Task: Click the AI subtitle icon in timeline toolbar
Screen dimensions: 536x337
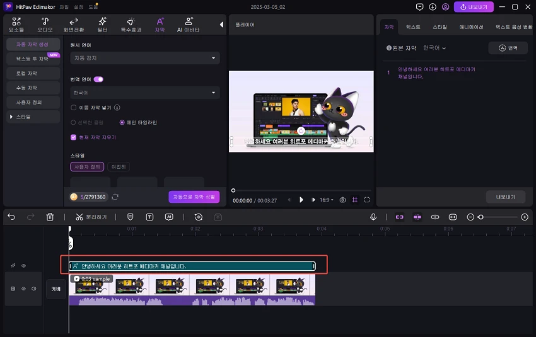Action: point(169,217)
